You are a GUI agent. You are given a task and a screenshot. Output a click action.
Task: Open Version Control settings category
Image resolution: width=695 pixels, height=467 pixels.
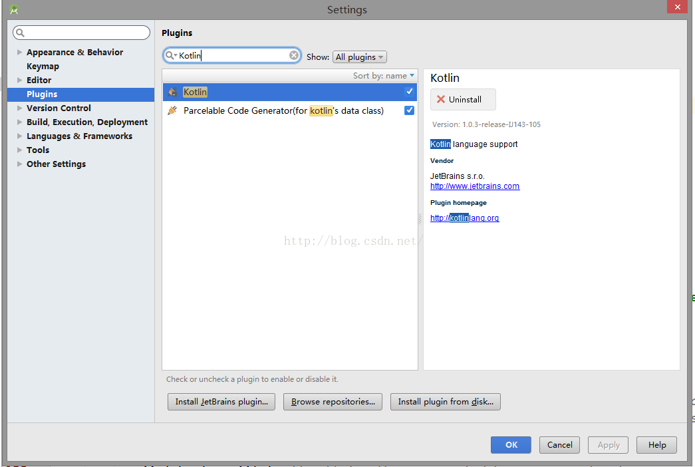[x=59, y=108]
